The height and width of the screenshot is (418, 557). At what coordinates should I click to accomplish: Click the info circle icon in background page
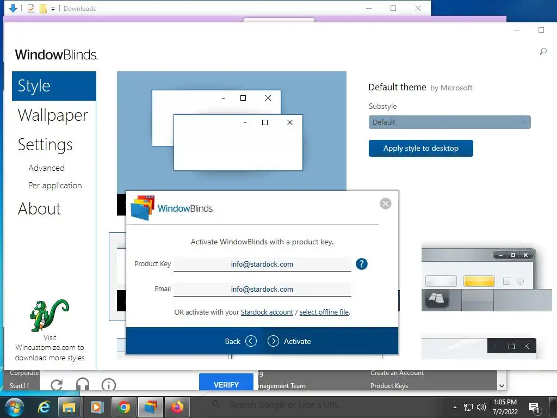[x=109, y=385]
